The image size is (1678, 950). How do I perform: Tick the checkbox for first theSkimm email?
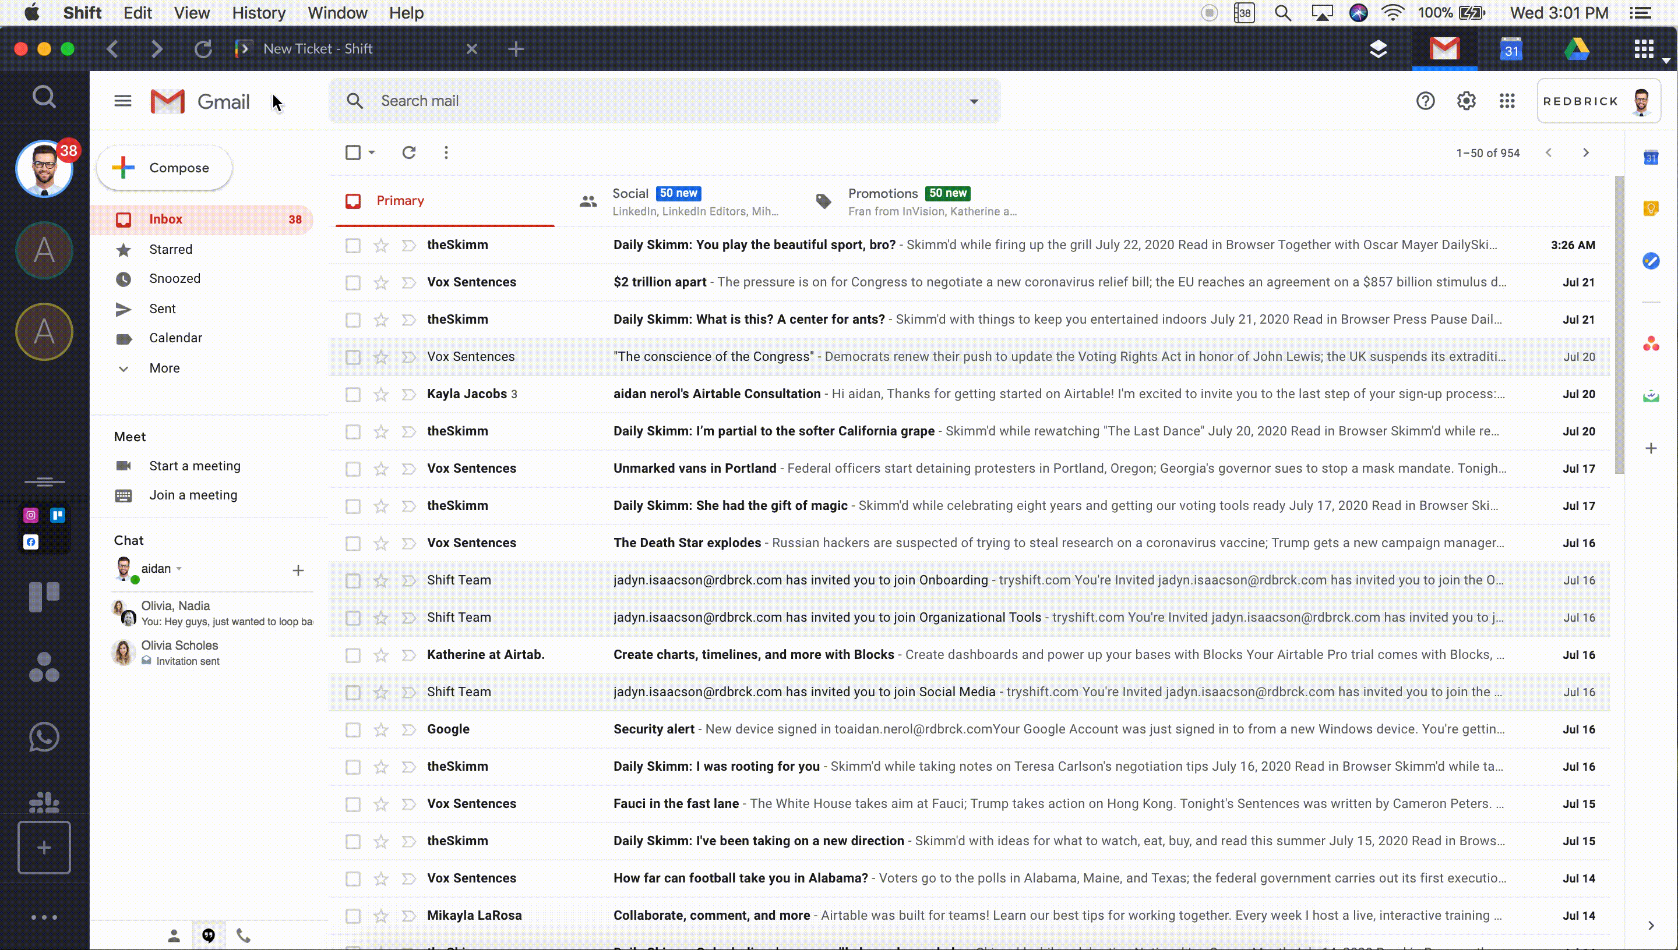click(352, 245)
